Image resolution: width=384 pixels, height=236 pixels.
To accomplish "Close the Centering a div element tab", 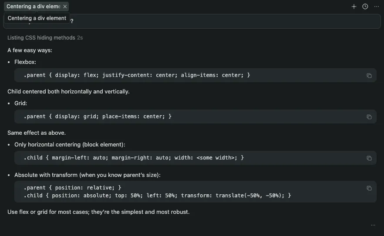I will [x=65, y=7].
